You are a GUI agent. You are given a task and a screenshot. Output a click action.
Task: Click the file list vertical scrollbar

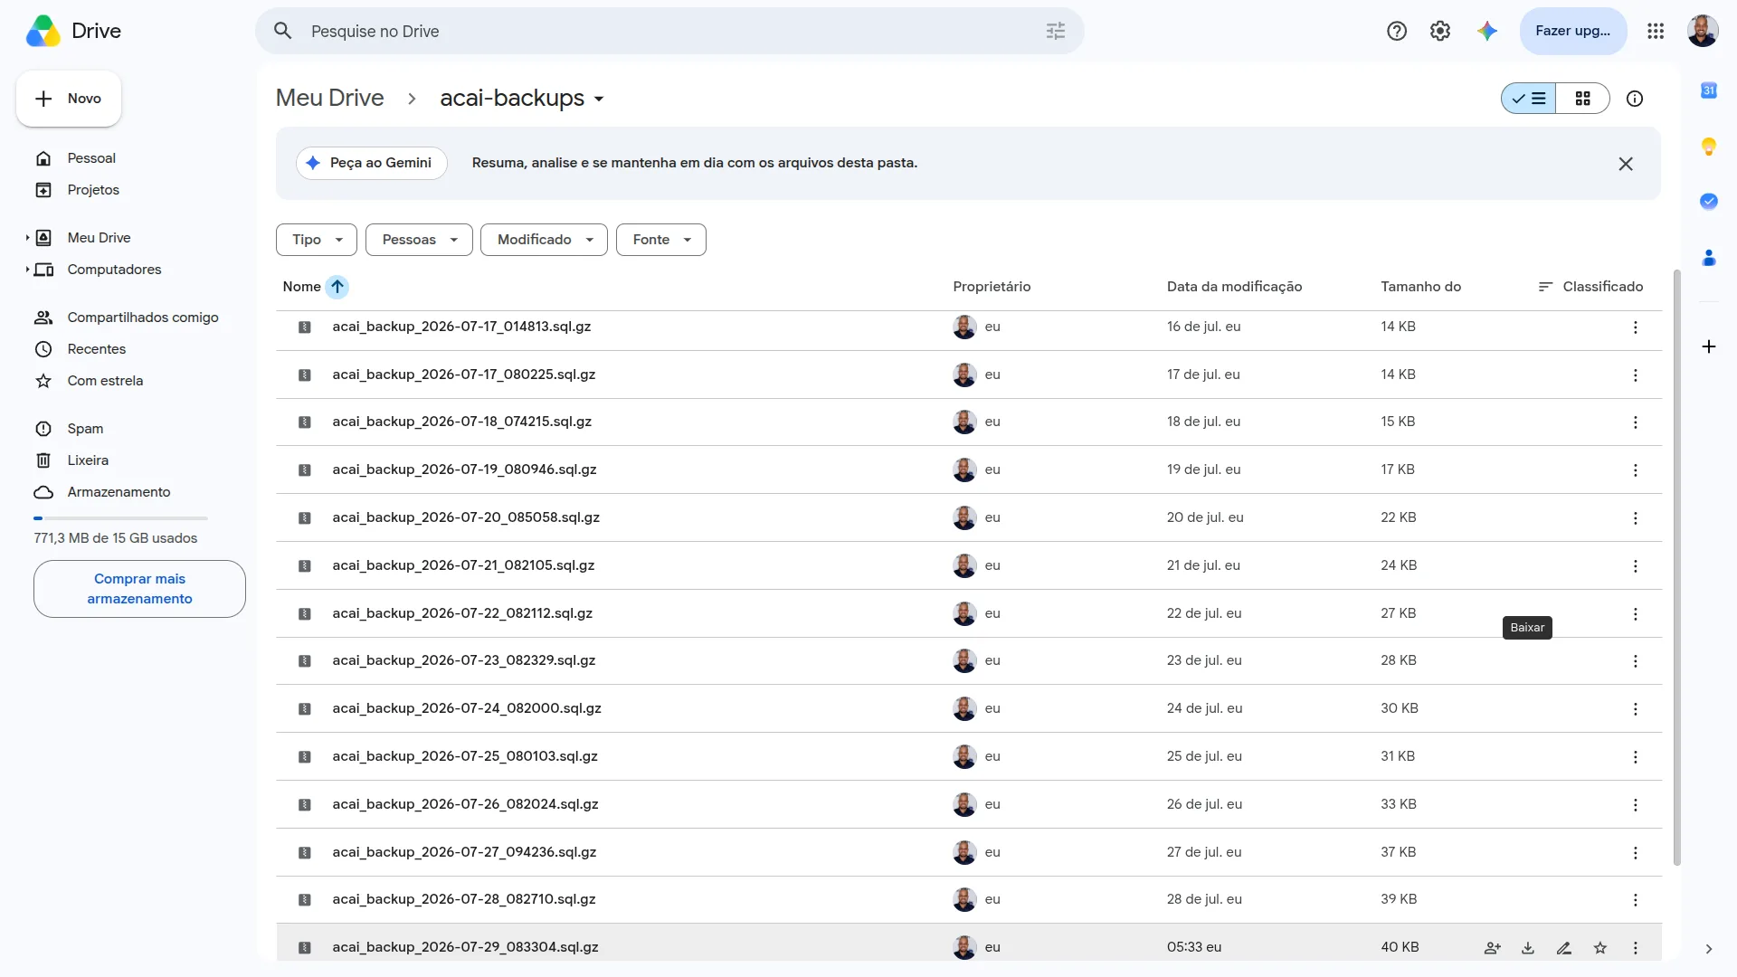tap(1677, 567)
